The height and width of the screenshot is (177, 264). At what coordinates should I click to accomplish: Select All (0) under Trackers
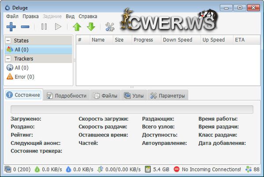tap(38, 68)
